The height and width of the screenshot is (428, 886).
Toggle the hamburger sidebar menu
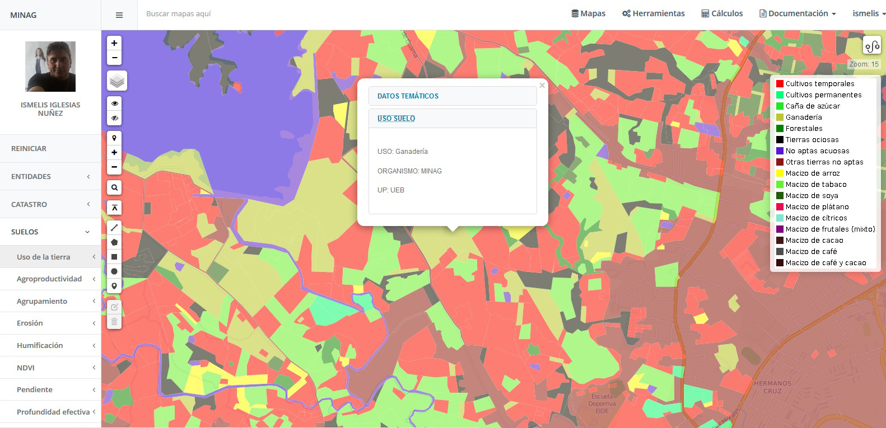[x=119, y=15]
